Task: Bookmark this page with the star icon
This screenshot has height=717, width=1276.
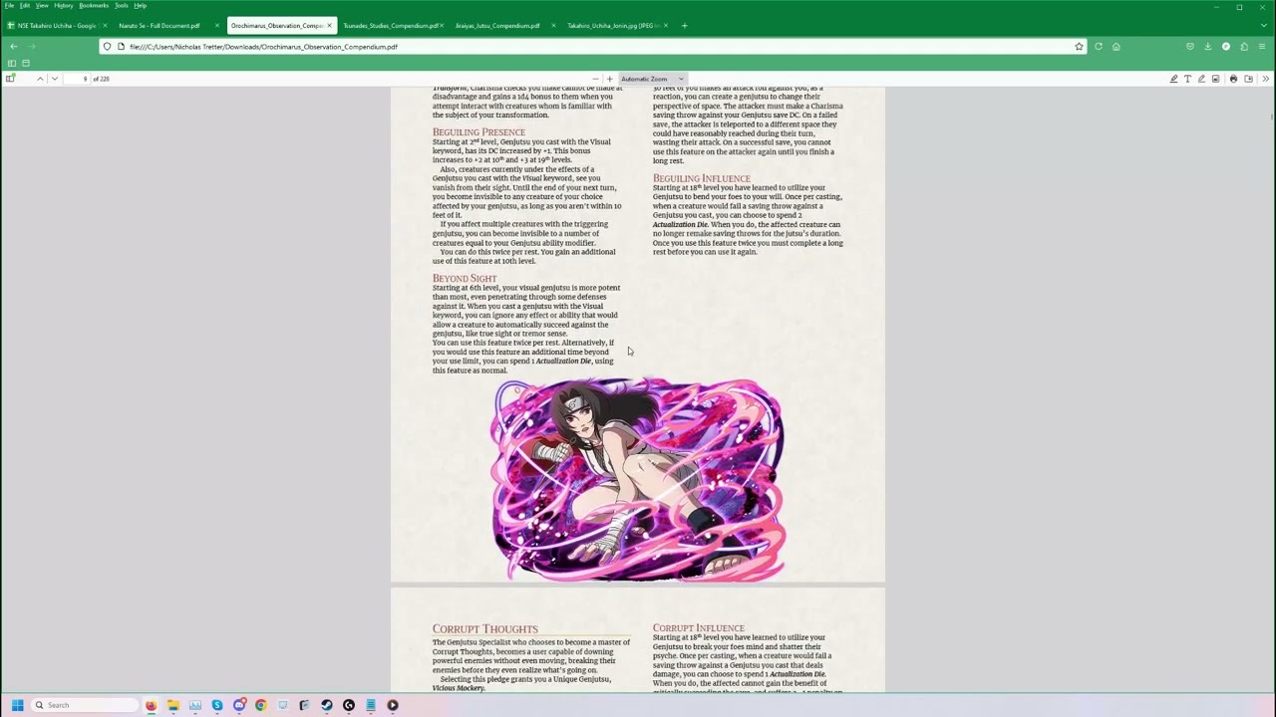Action: click(1079, 46)
